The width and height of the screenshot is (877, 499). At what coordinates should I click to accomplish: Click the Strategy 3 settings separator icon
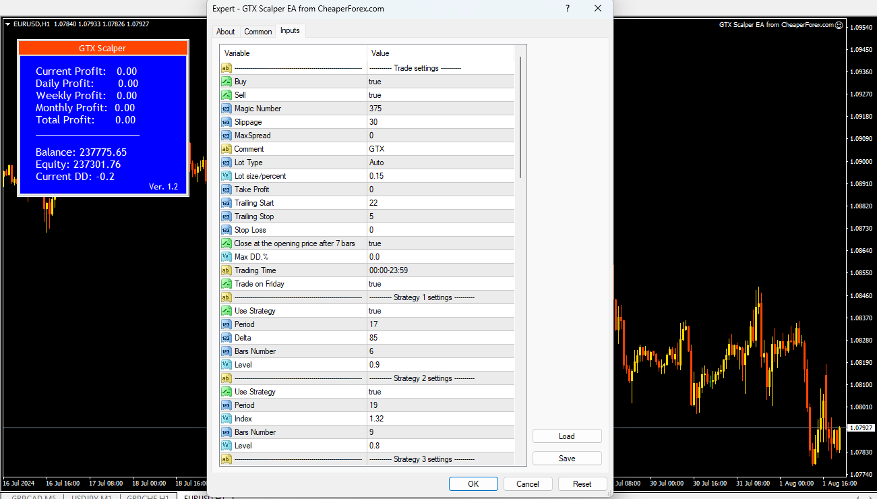[226, 459]
